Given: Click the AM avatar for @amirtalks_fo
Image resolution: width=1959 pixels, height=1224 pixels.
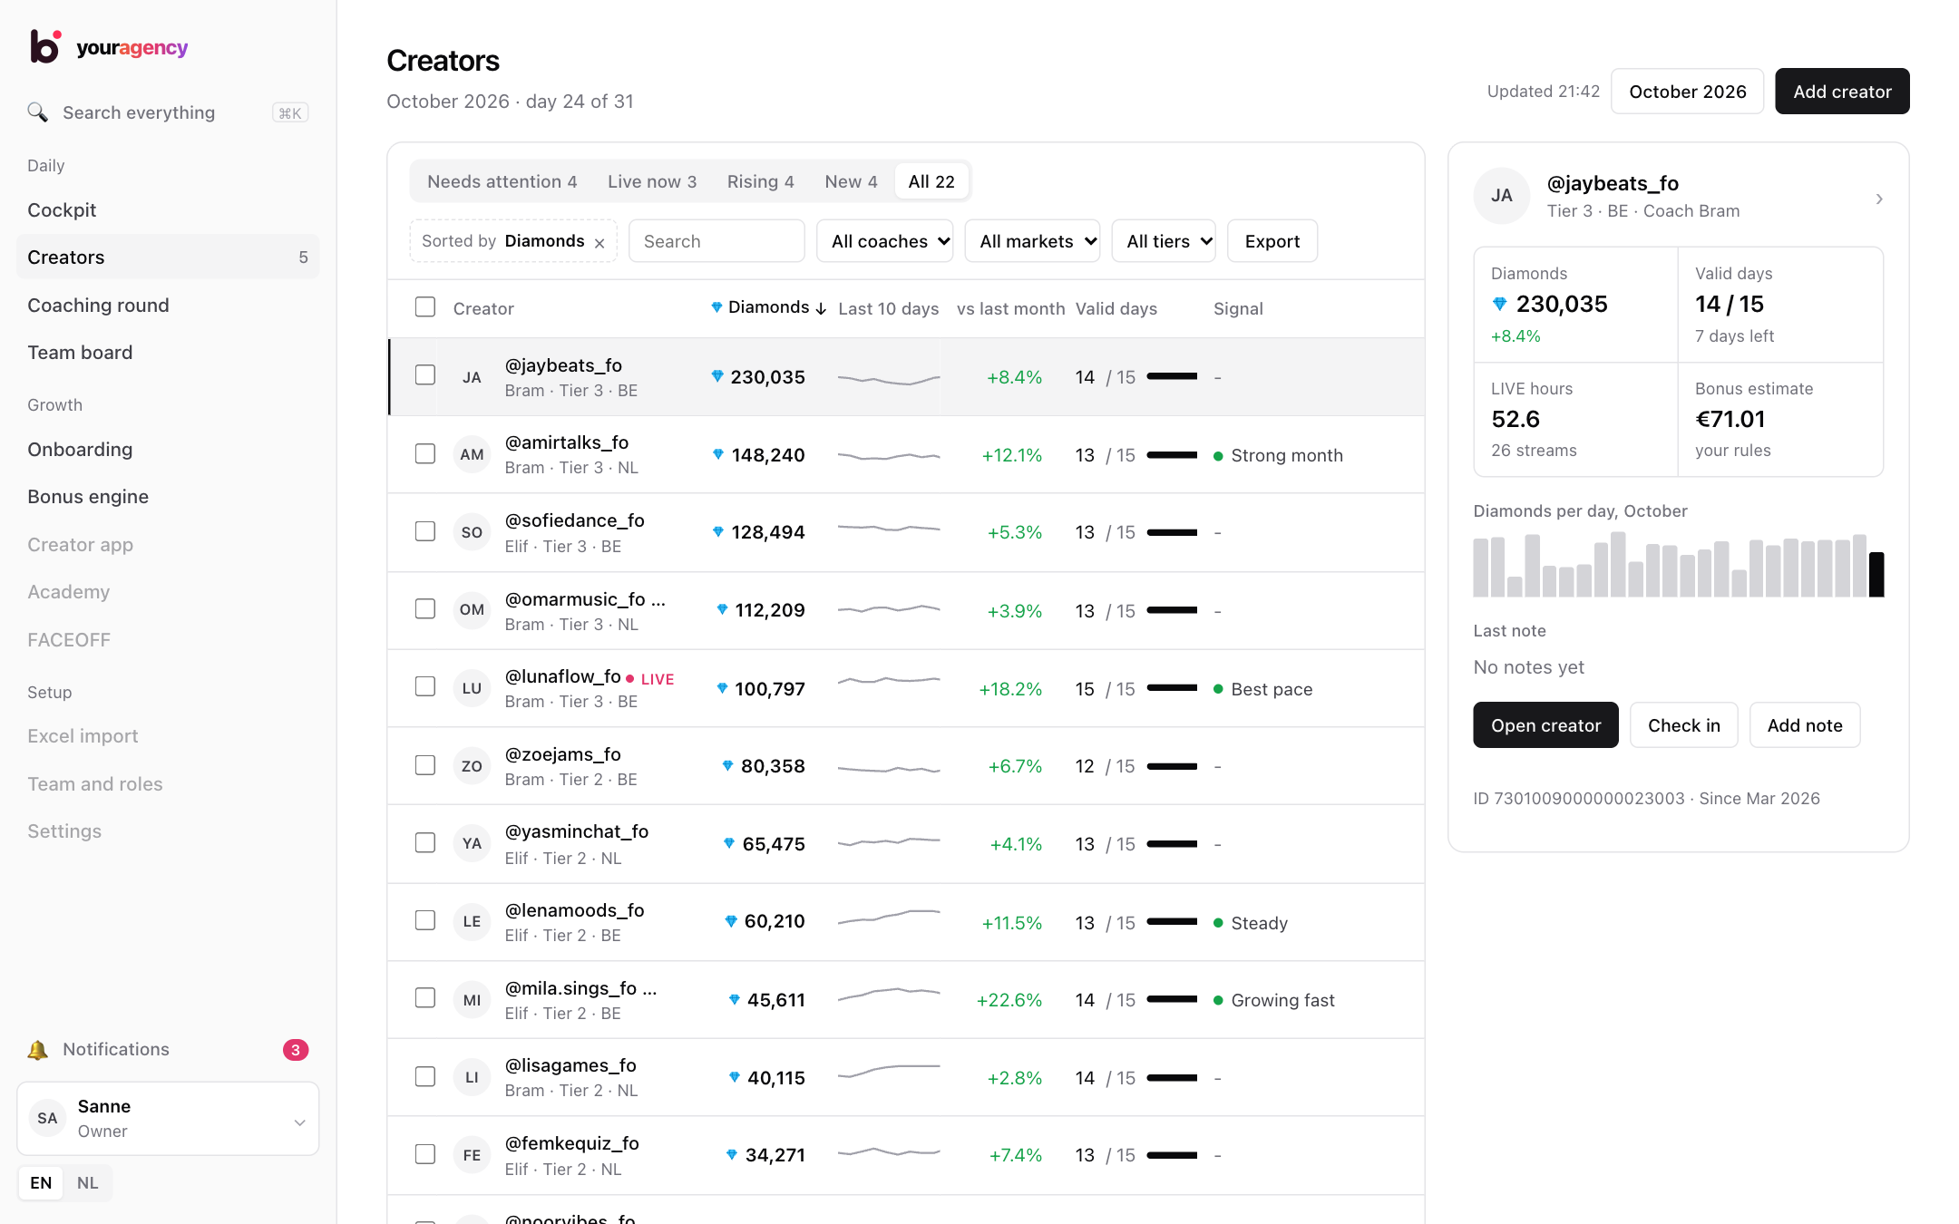Looking at the screenshot, I should click(472, 454).
